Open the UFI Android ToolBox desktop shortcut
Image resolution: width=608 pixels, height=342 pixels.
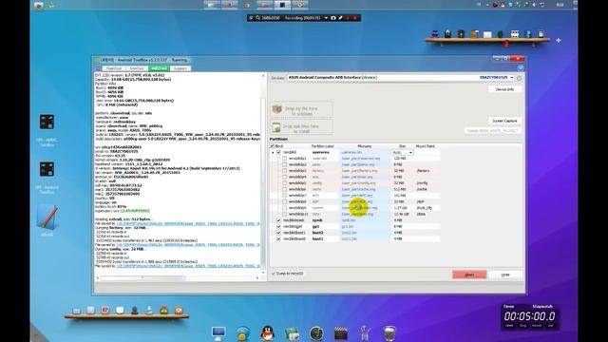47,169
